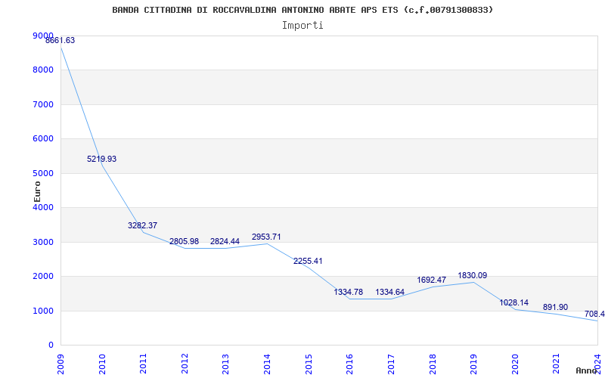Click the 2012 year tick label

(185, 364)
